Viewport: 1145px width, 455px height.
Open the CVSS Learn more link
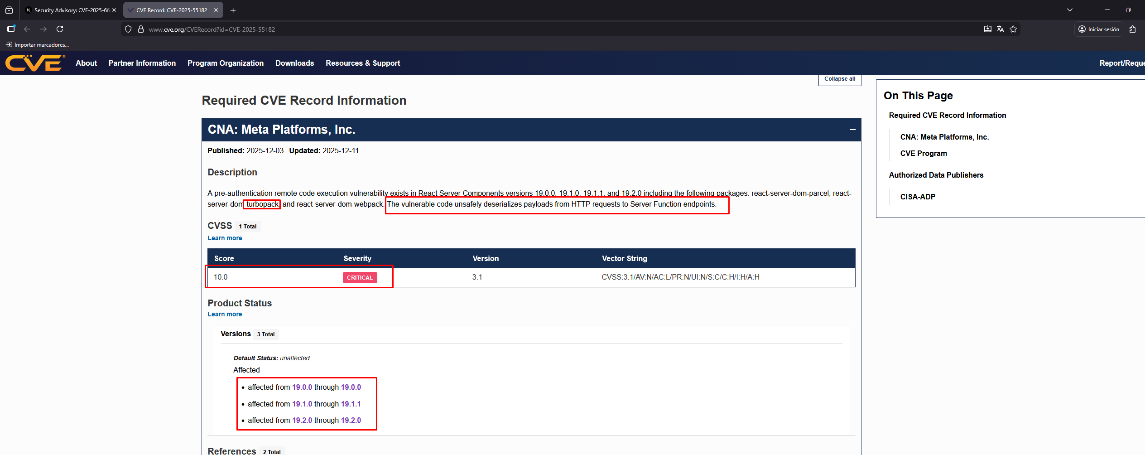point(225,237)
